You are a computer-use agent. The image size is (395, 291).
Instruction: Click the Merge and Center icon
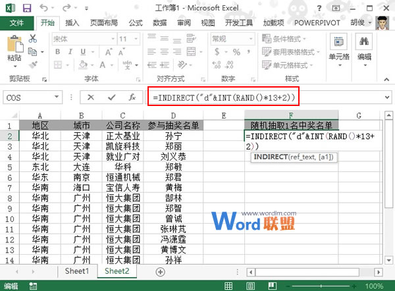click(x=191, y=51)
